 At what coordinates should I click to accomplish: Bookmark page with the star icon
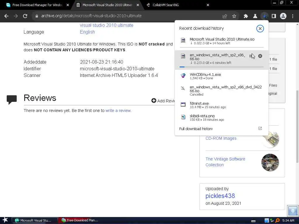234,16
